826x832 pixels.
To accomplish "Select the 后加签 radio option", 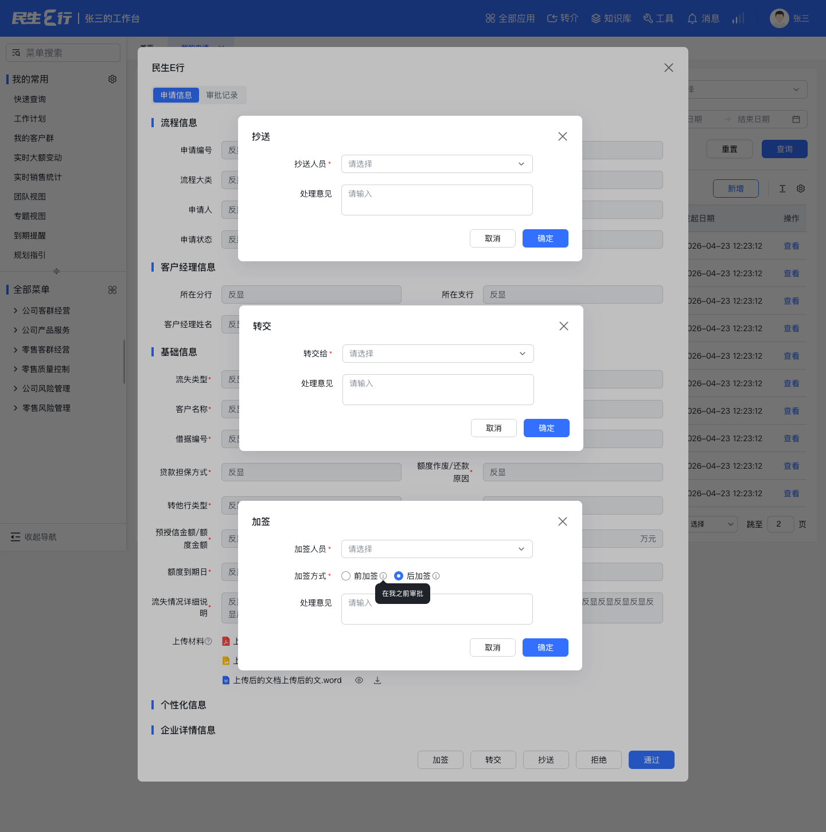I will point(399,576).
